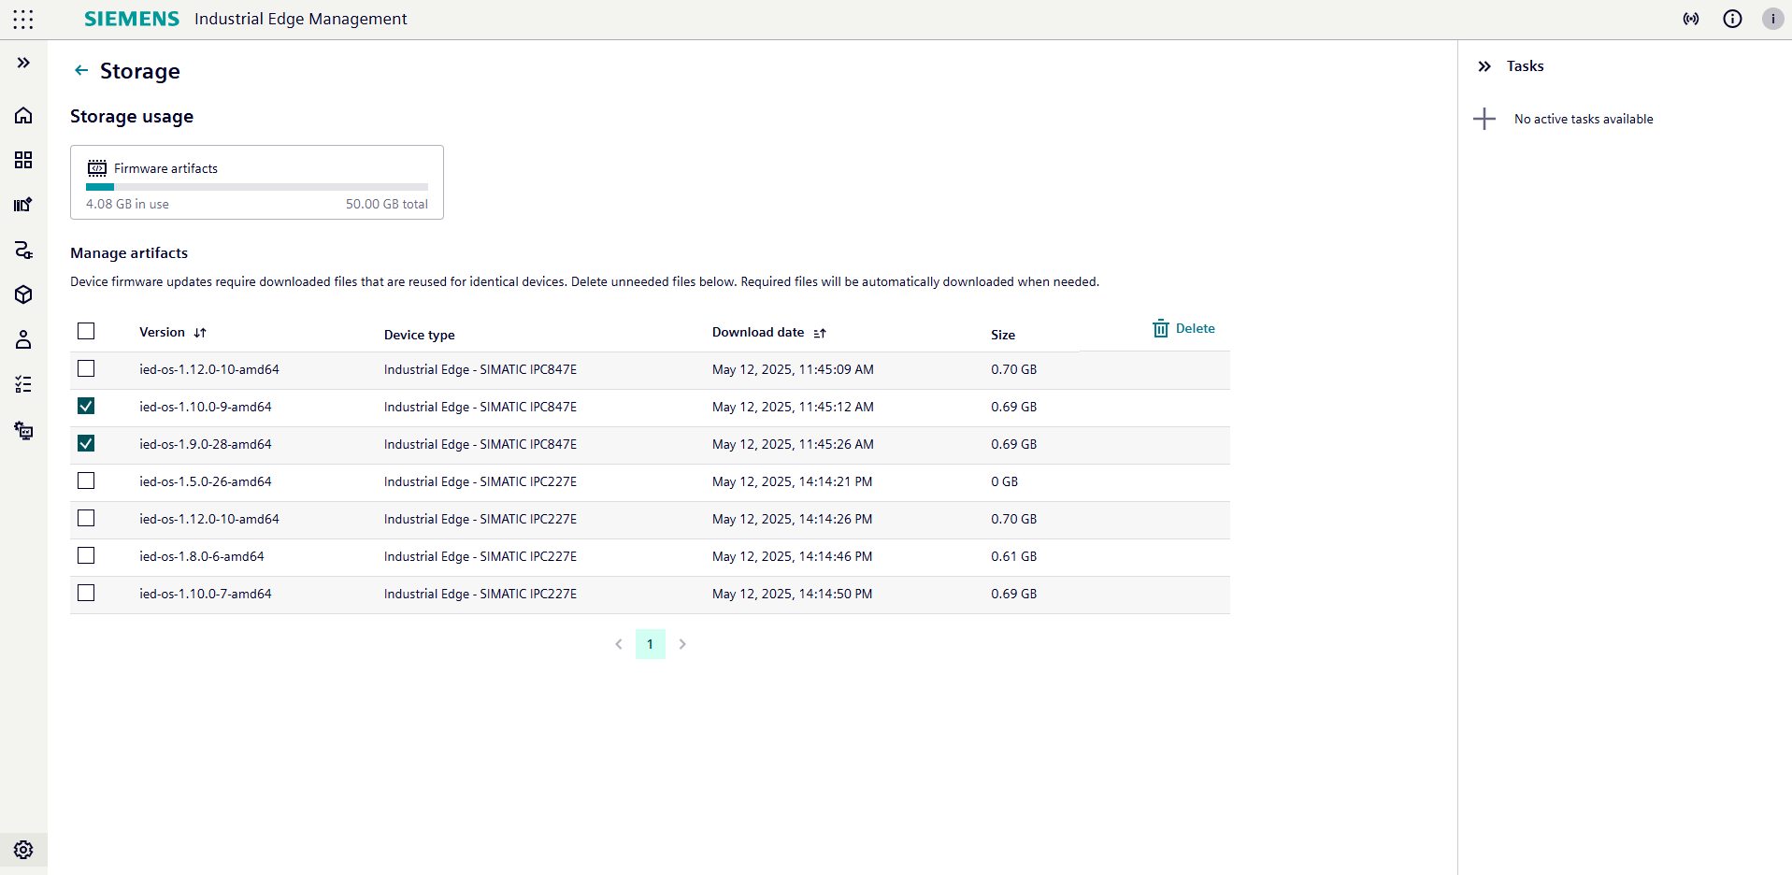Open the user management icon in sidebar
Image resolution: width=1792 pixels, height=875 pixels.
tap(23, 339)
